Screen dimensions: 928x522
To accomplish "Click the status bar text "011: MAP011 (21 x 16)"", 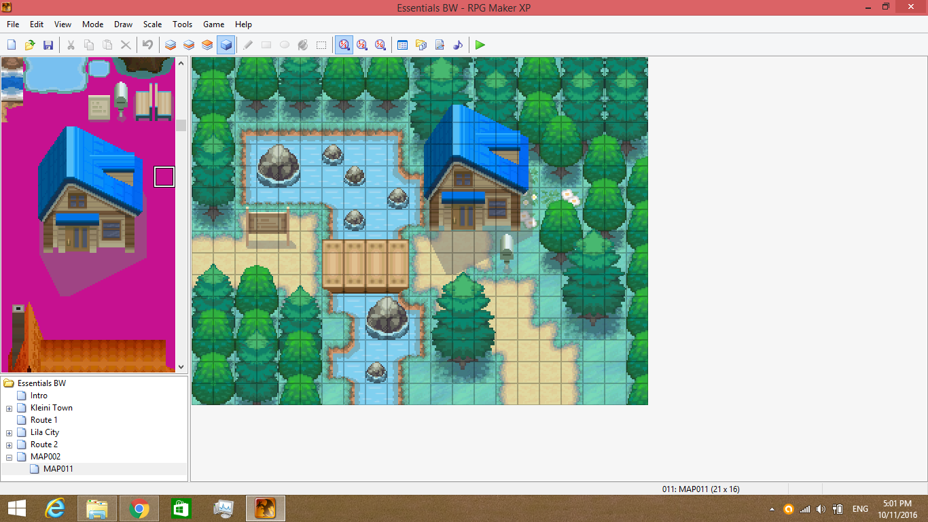I will point(700,489).
